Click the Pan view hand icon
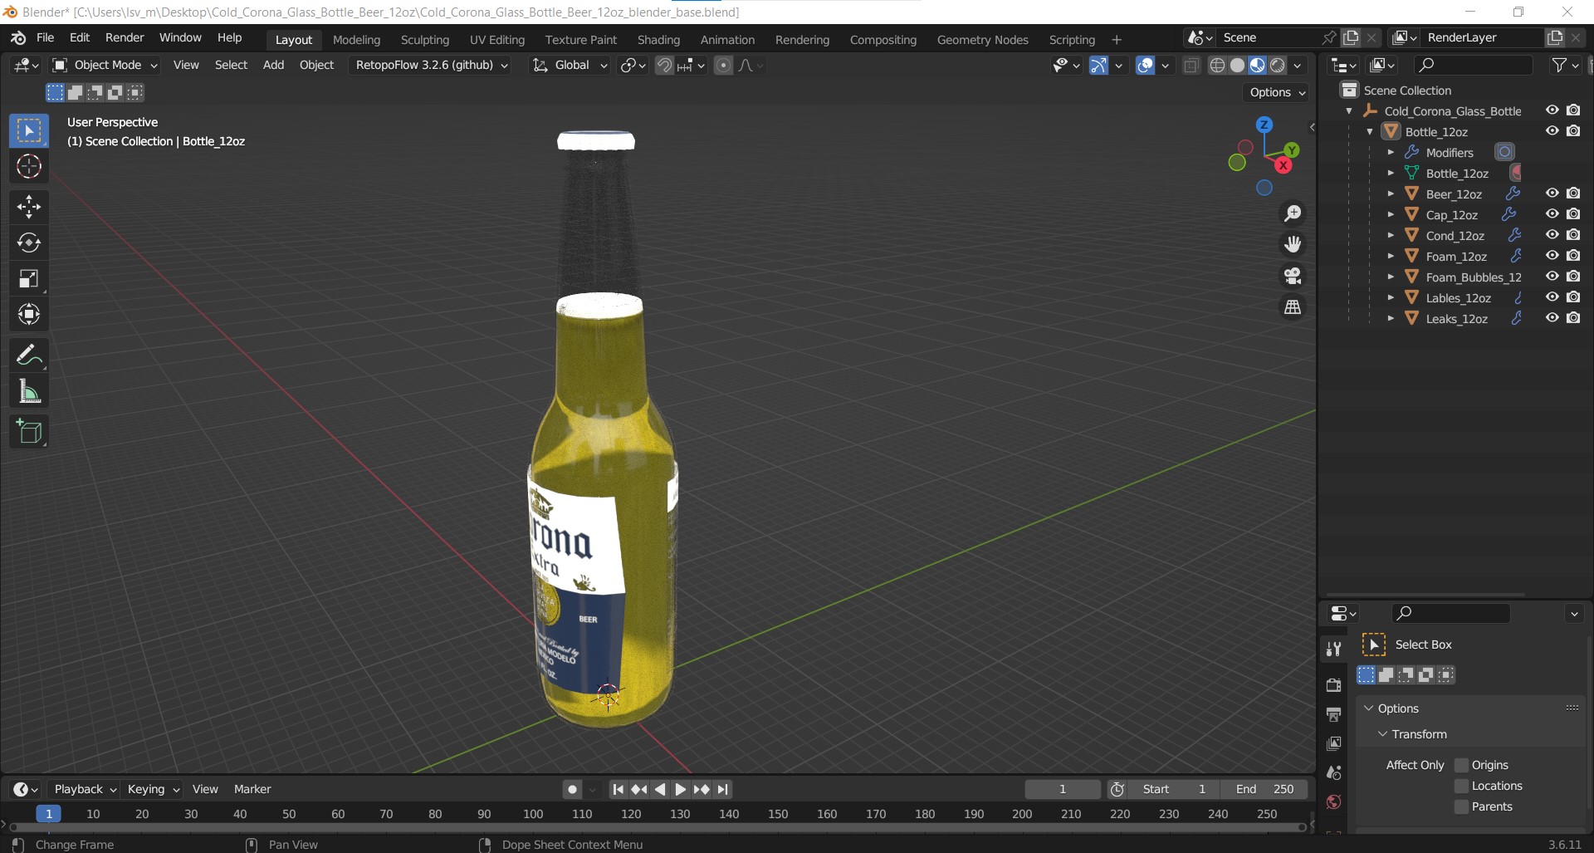The height and width of the screenshot is (853, 1594). (x=1293, y=244)
